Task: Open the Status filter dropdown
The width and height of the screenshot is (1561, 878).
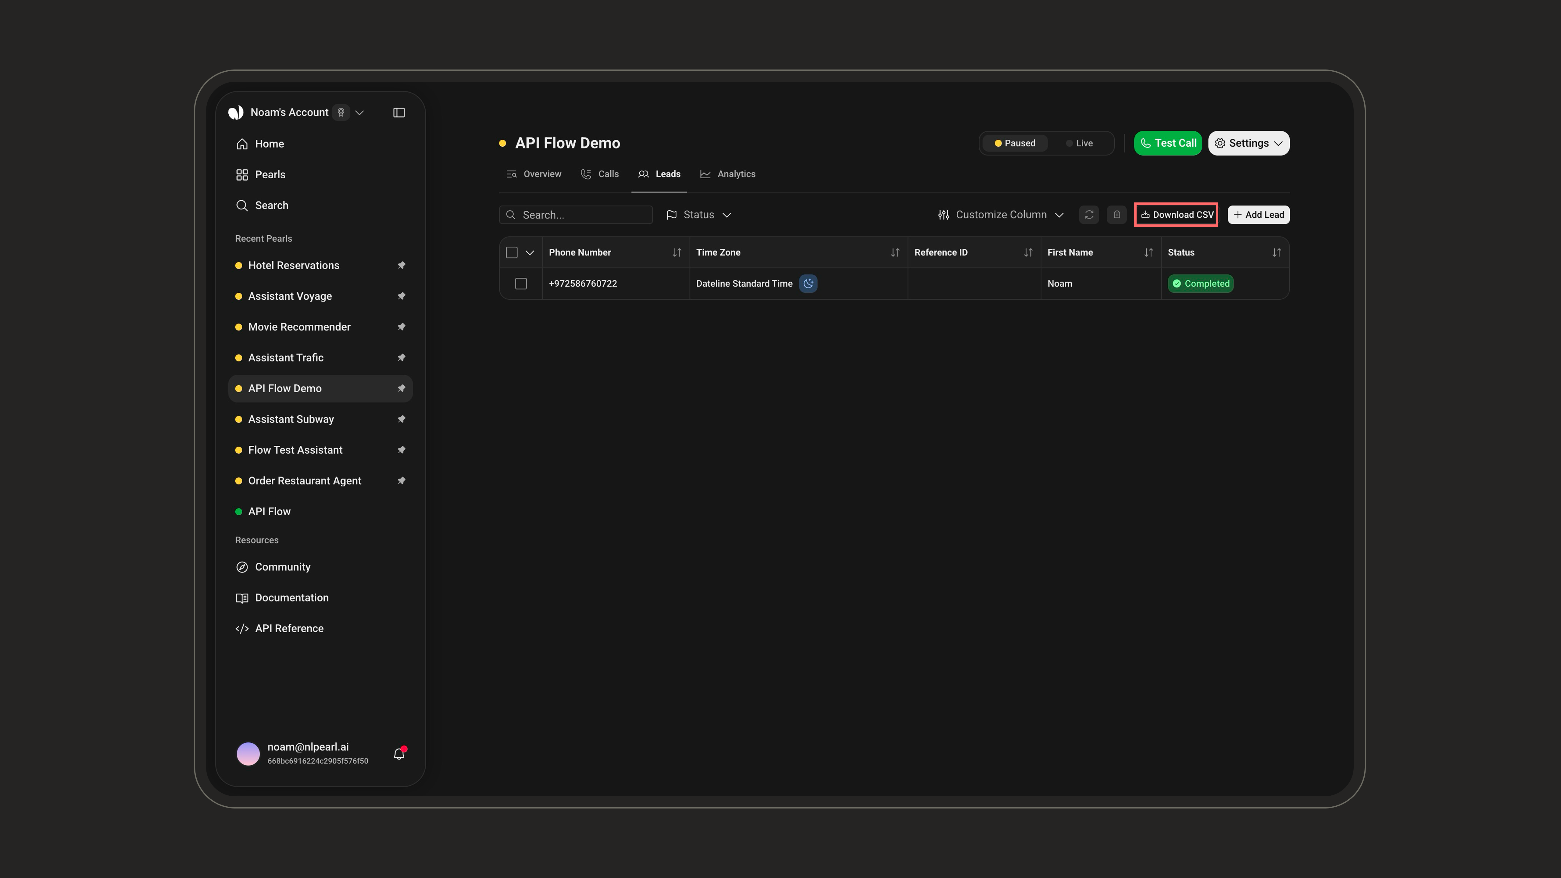Action: click(699, 215)
